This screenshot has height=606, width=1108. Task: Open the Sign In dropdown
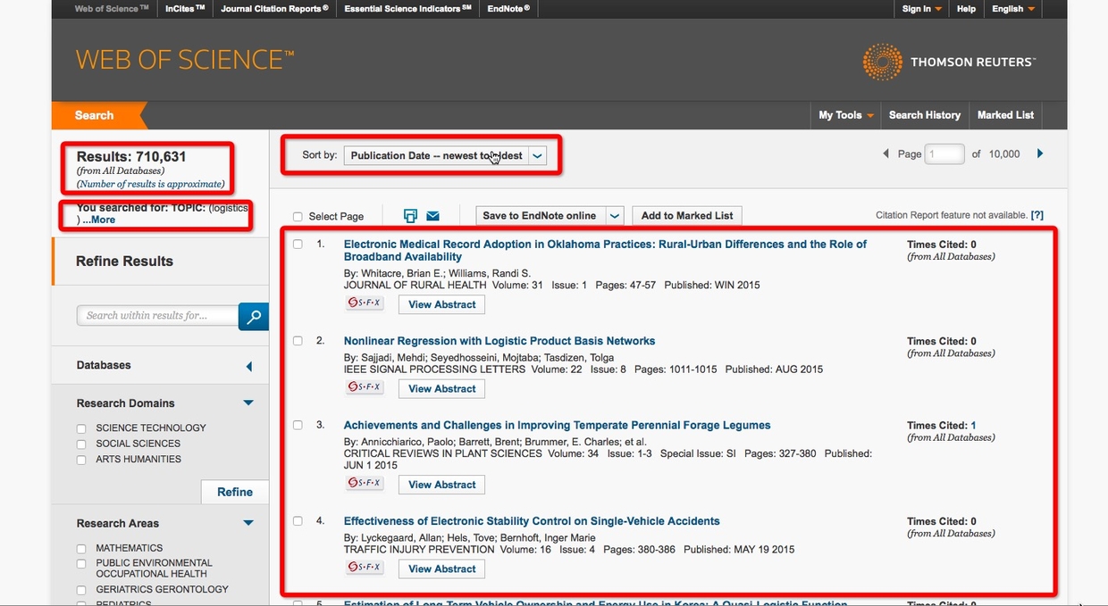(x=922, y=9)
